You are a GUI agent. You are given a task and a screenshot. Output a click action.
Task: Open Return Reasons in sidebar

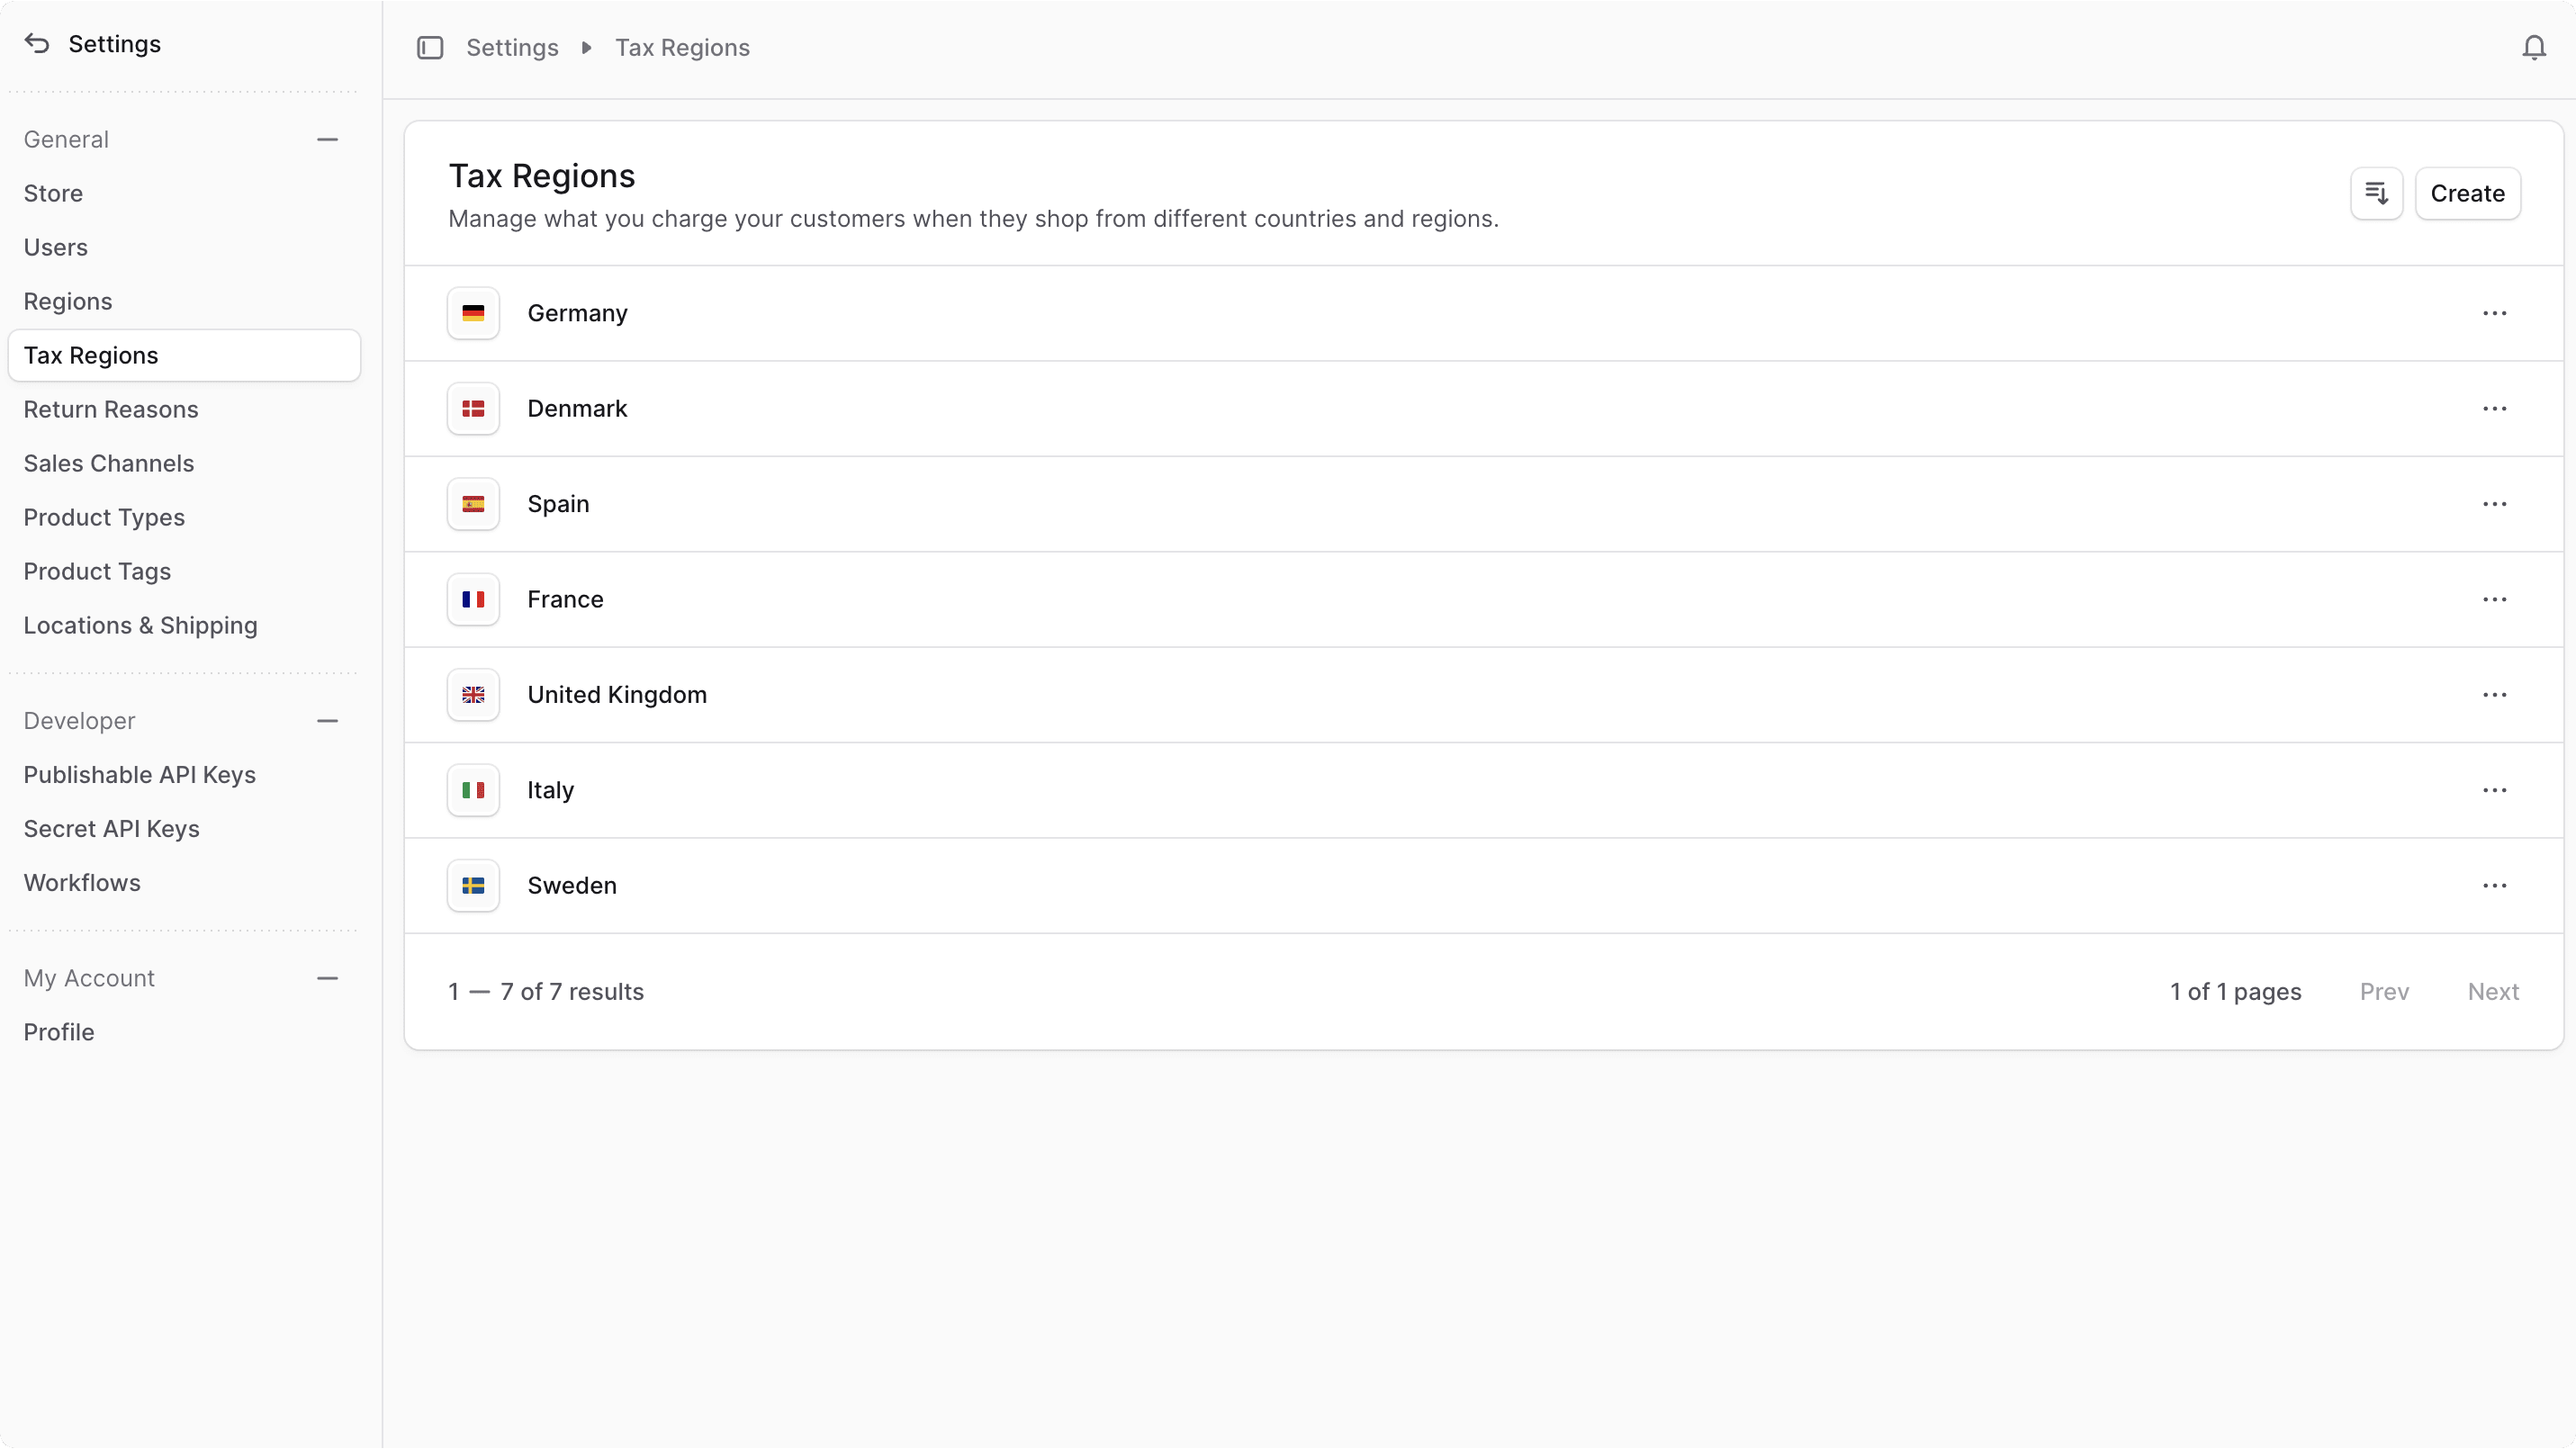coord(111,410)
